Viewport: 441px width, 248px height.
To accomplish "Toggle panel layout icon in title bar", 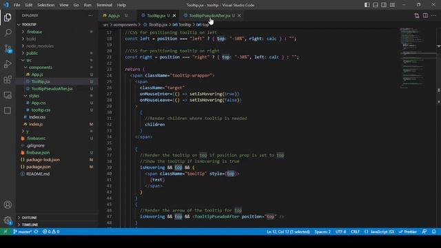I will pyautogui.click(x=376, y=5).
